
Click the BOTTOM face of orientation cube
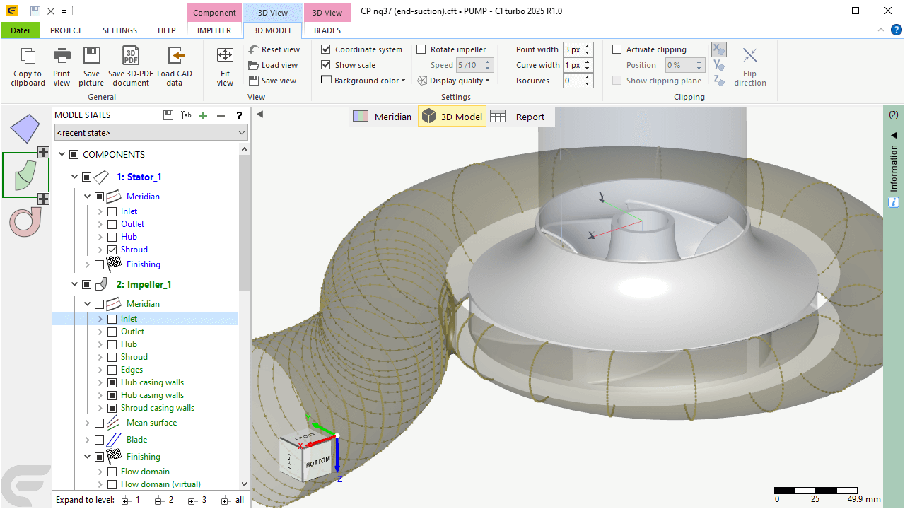point(317,462)
